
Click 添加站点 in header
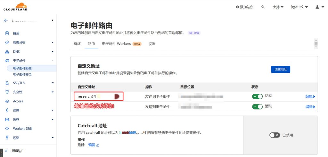[247, 7]
